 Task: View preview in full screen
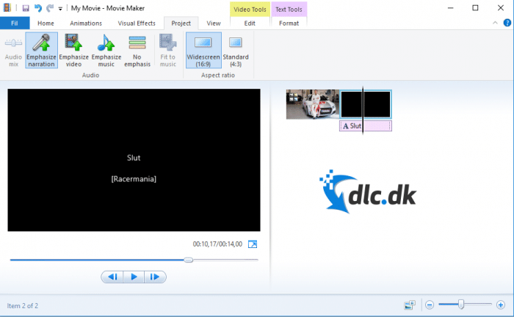253,244
